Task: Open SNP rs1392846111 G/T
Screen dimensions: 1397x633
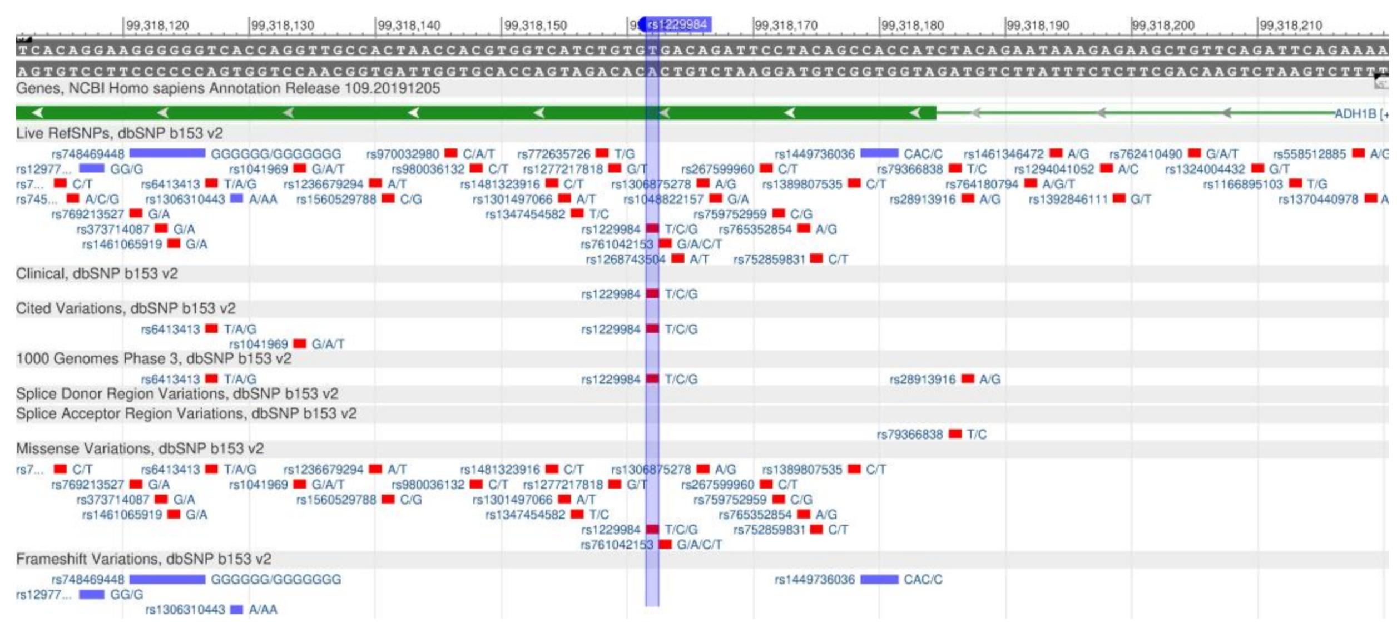Action: pyautogui.click(x=1090, y=199)
